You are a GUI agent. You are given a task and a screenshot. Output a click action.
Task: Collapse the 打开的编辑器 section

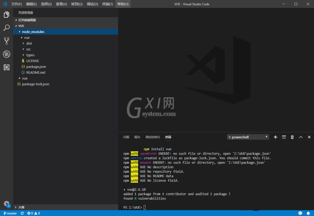(x=66, y=20)
